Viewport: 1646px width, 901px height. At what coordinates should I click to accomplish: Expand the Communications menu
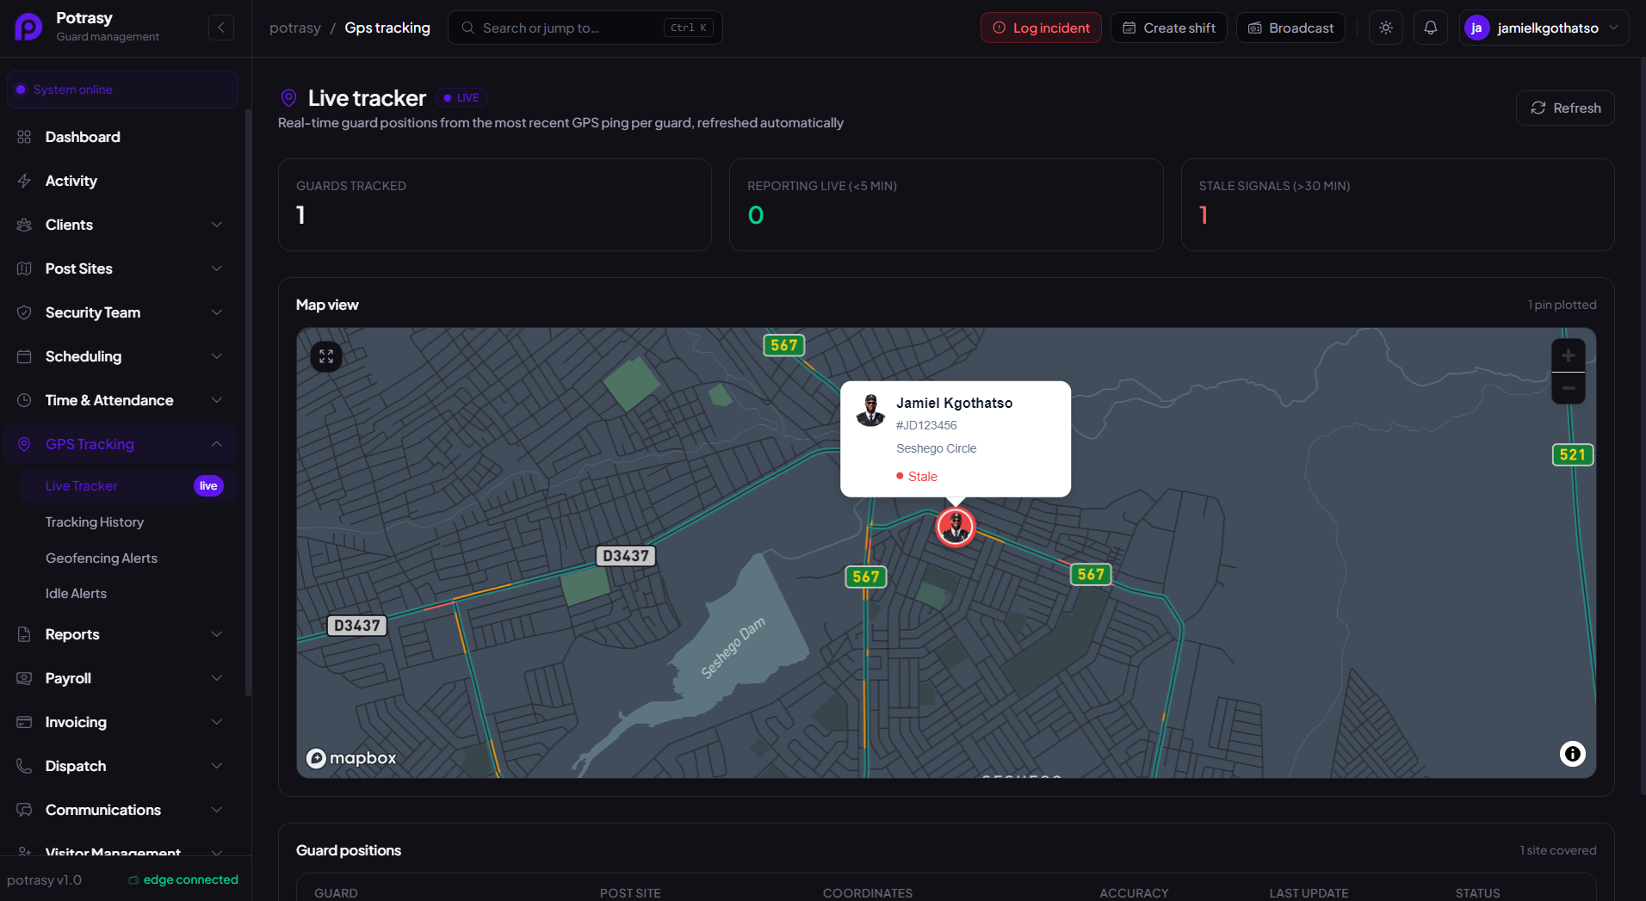121,810
